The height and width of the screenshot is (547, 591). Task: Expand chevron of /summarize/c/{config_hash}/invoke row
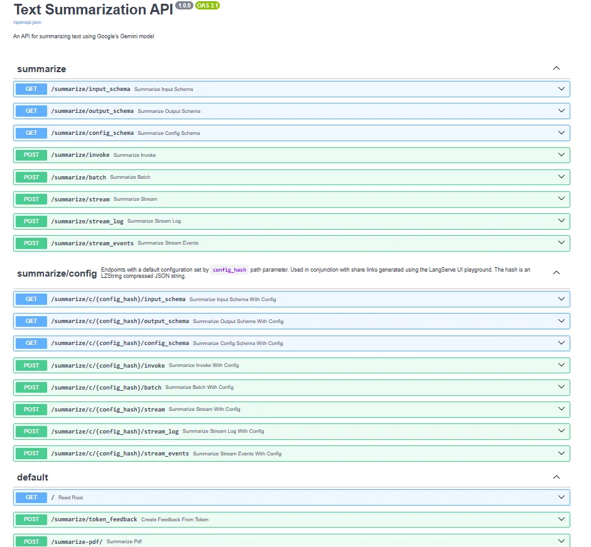(561, 365)
